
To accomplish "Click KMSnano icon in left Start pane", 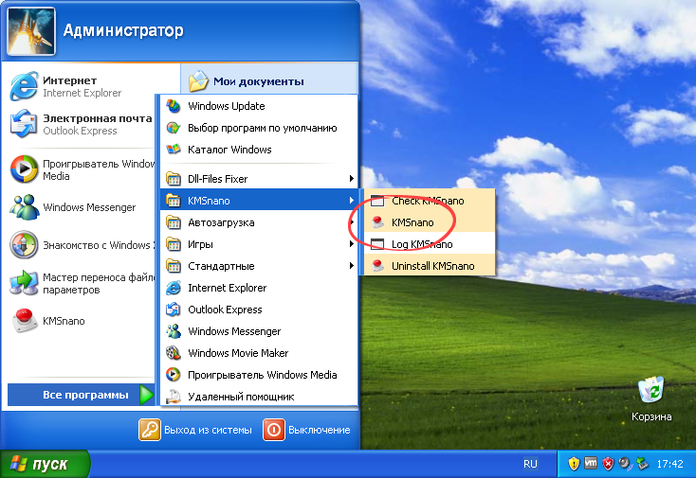I will pos(24,321).
